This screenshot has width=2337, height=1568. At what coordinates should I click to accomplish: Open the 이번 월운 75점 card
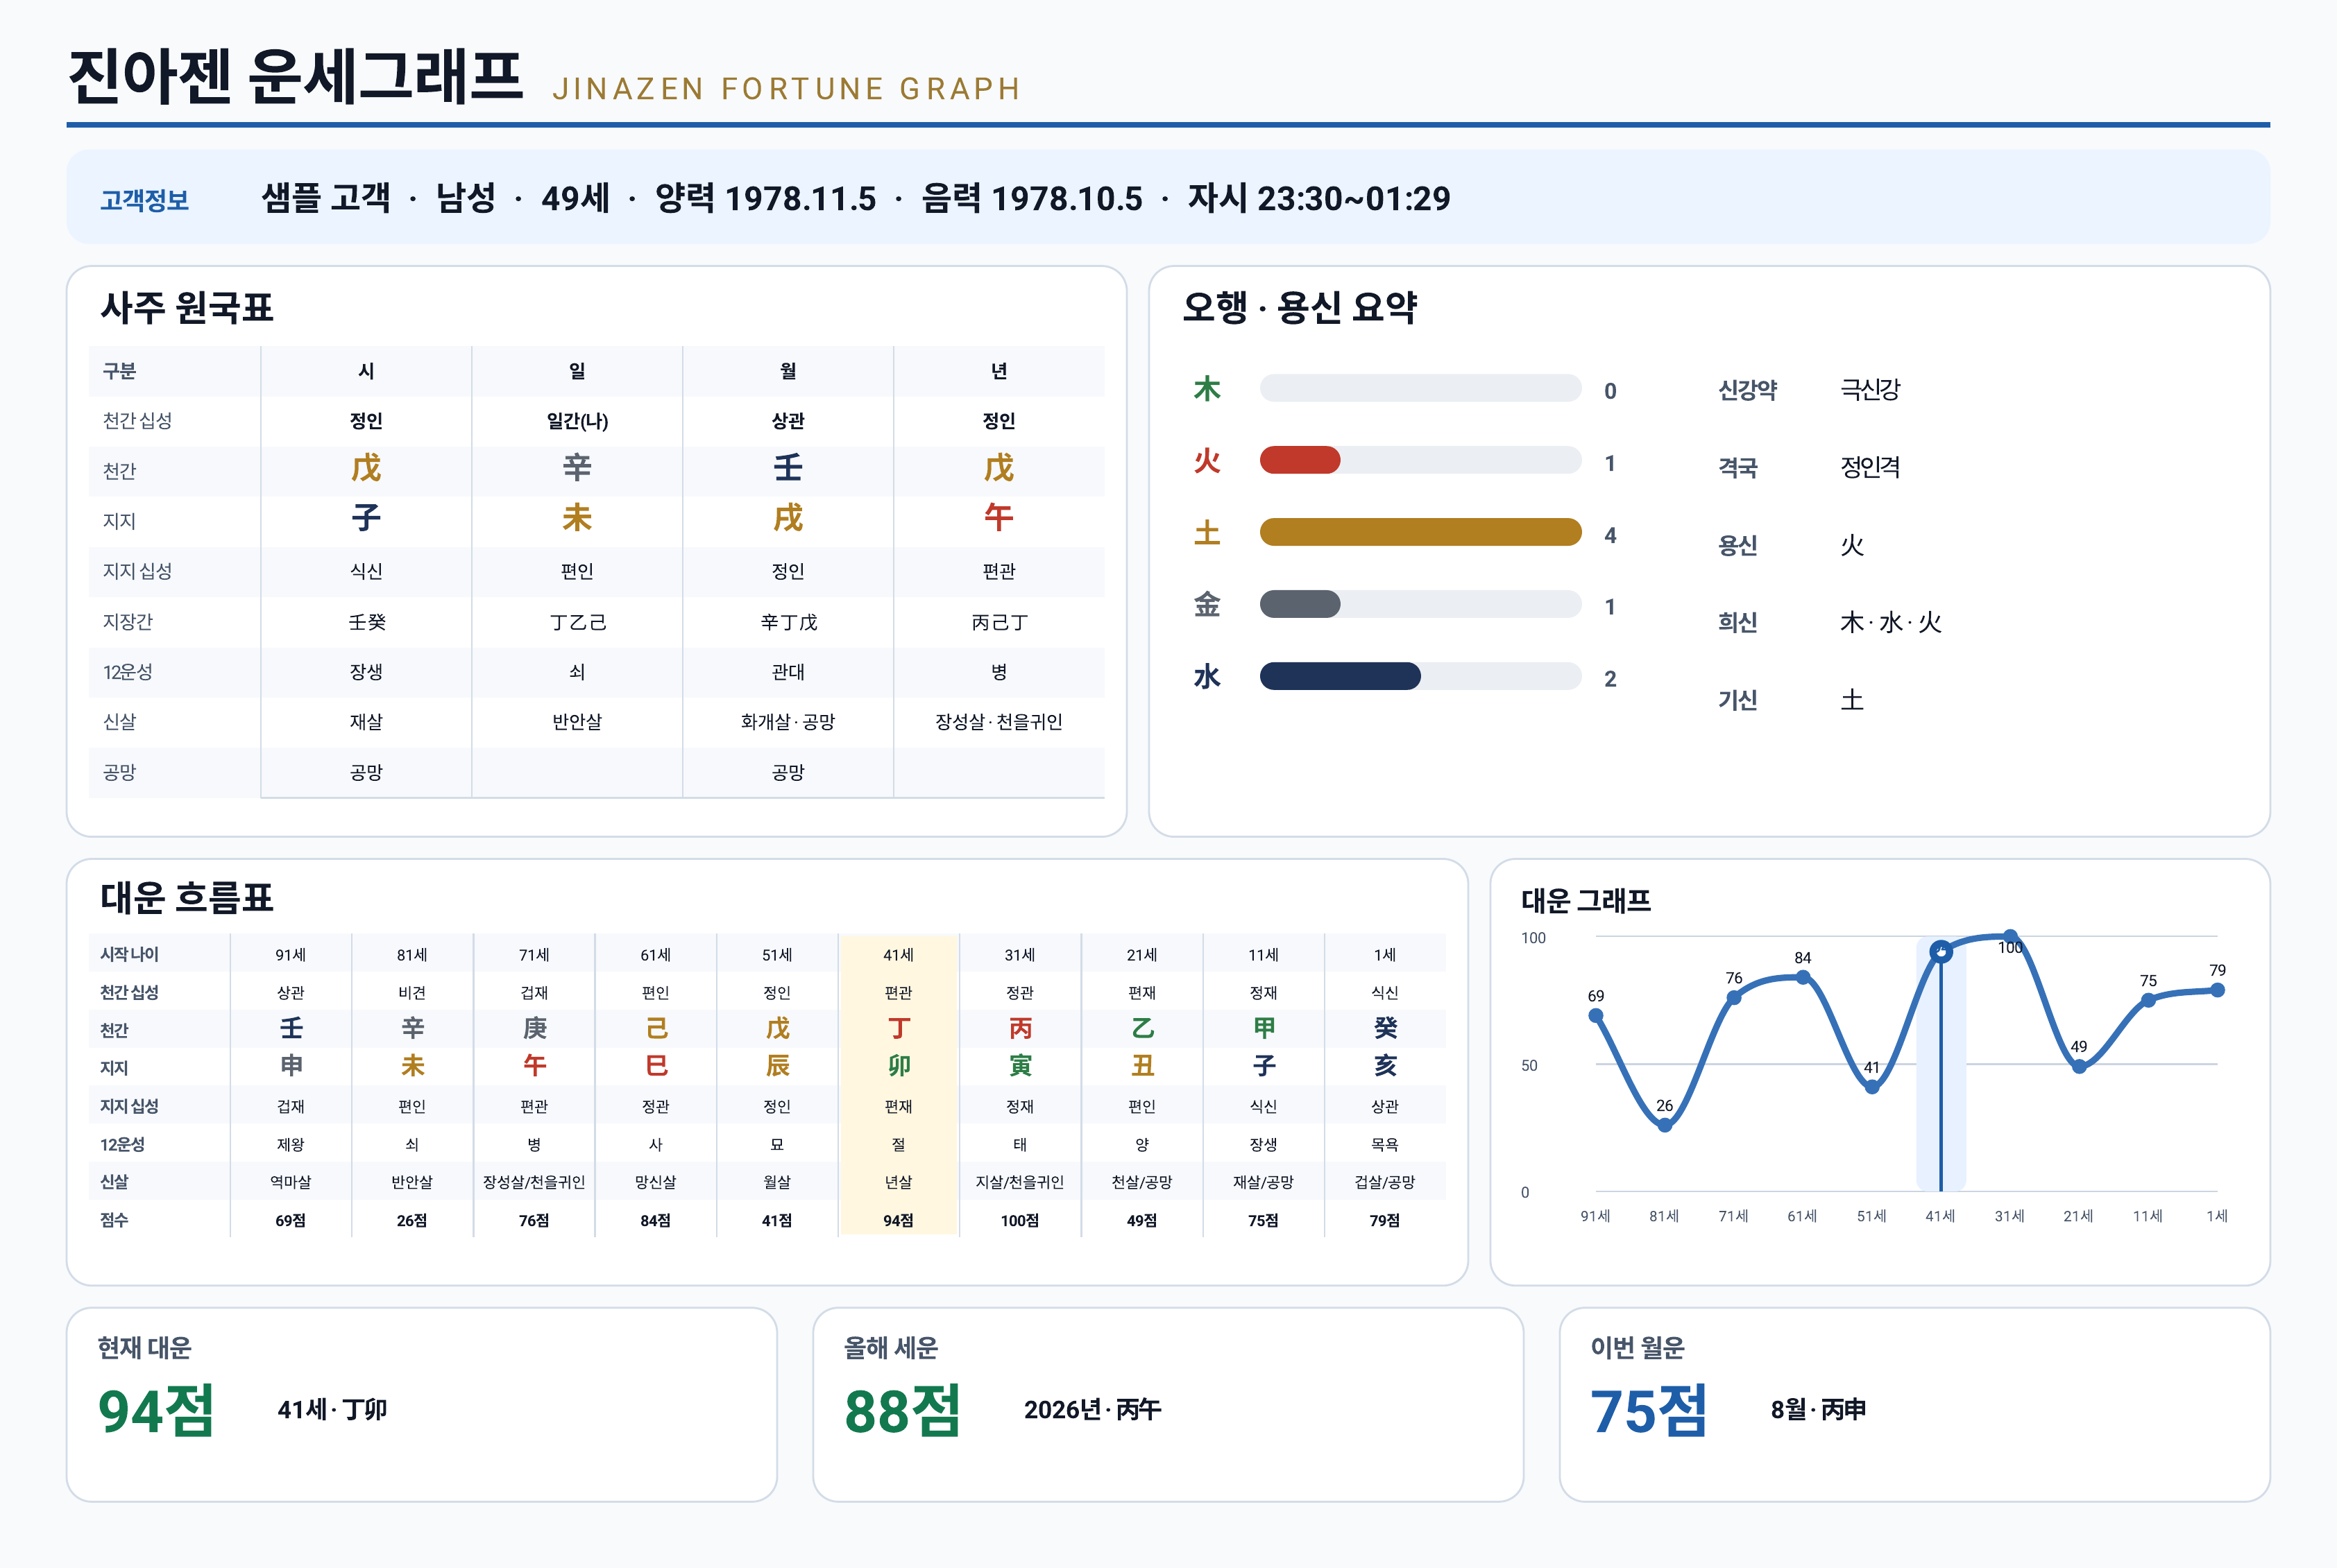tap(1914, 1404)
